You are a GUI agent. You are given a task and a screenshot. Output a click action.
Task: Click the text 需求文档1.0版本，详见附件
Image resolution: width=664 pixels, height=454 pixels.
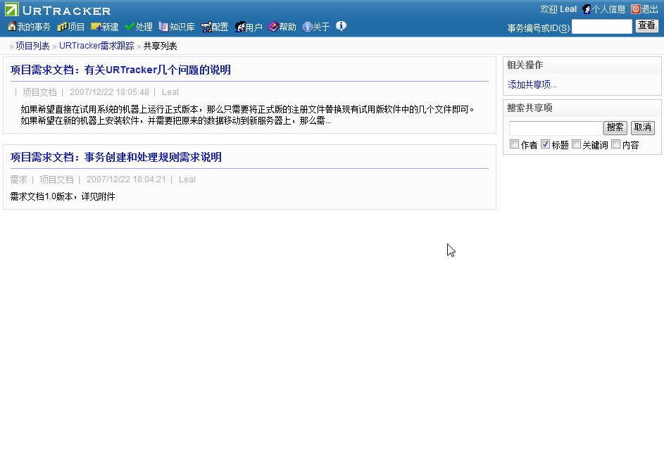[x=63, y=196]
